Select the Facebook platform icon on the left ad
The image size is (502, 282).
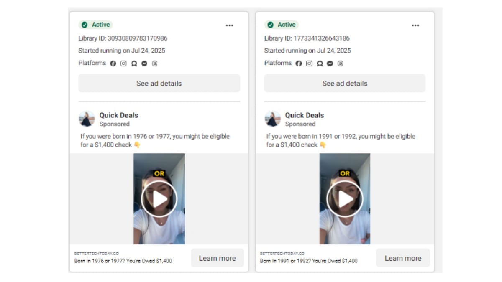[x=113, y=64]
